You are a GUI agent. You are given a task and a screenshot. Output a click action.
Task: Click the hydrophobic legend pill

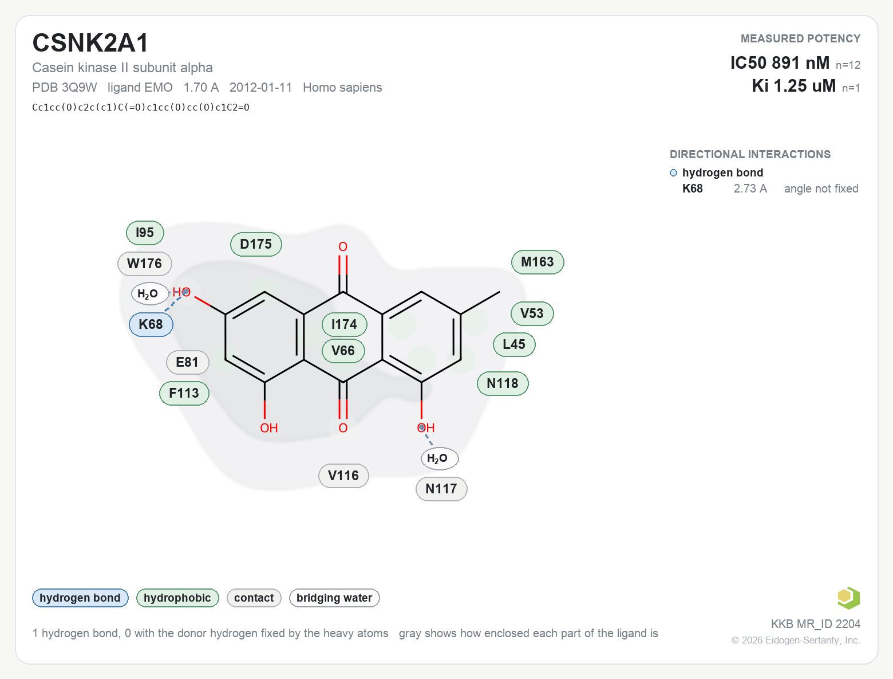[177, 598]
